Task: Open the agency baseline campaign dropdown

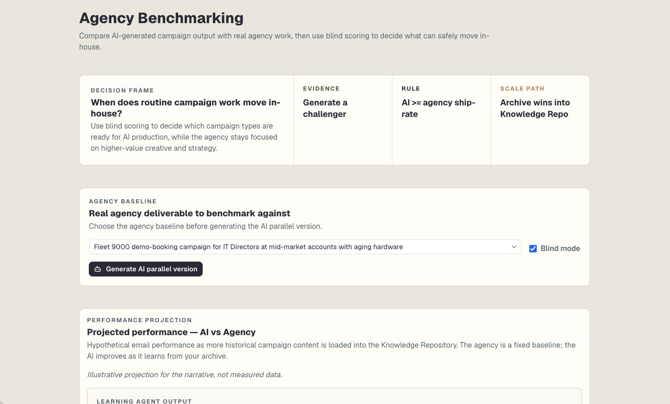Action: 305,247
